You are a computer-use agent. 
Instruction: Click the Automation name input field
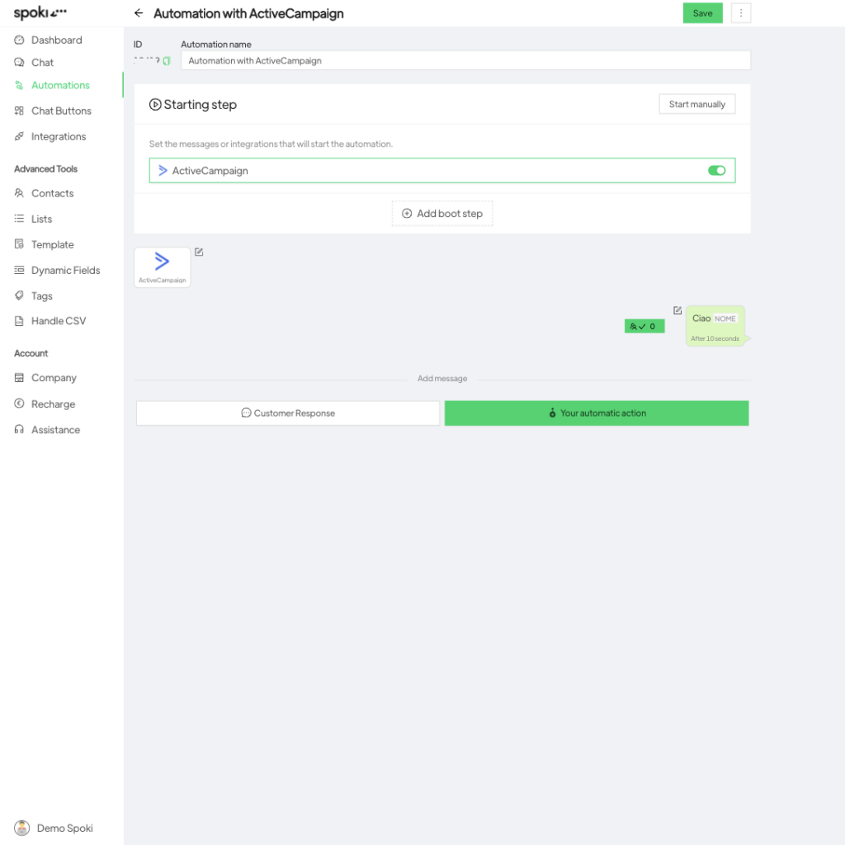[x=465, y=61]
